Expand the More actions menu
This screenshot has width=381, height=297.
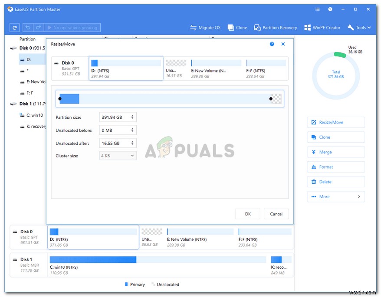(336, 197)
